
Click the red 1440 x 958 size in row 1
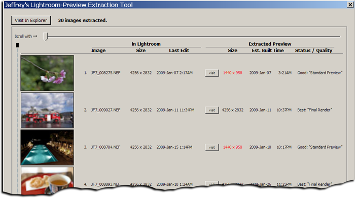[x=232, y=73]
